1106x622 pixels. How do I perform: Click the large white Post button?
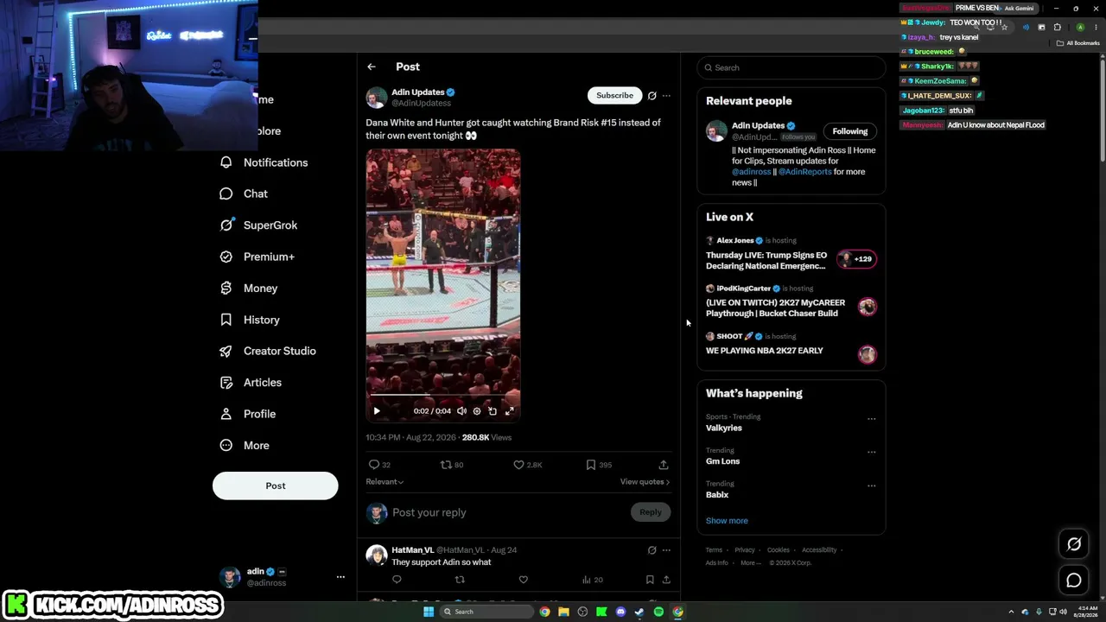pyautogui.click(x=276, y=486)
